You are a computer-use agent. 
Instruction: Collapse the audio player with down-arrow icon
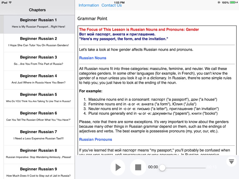pos(231,162)
